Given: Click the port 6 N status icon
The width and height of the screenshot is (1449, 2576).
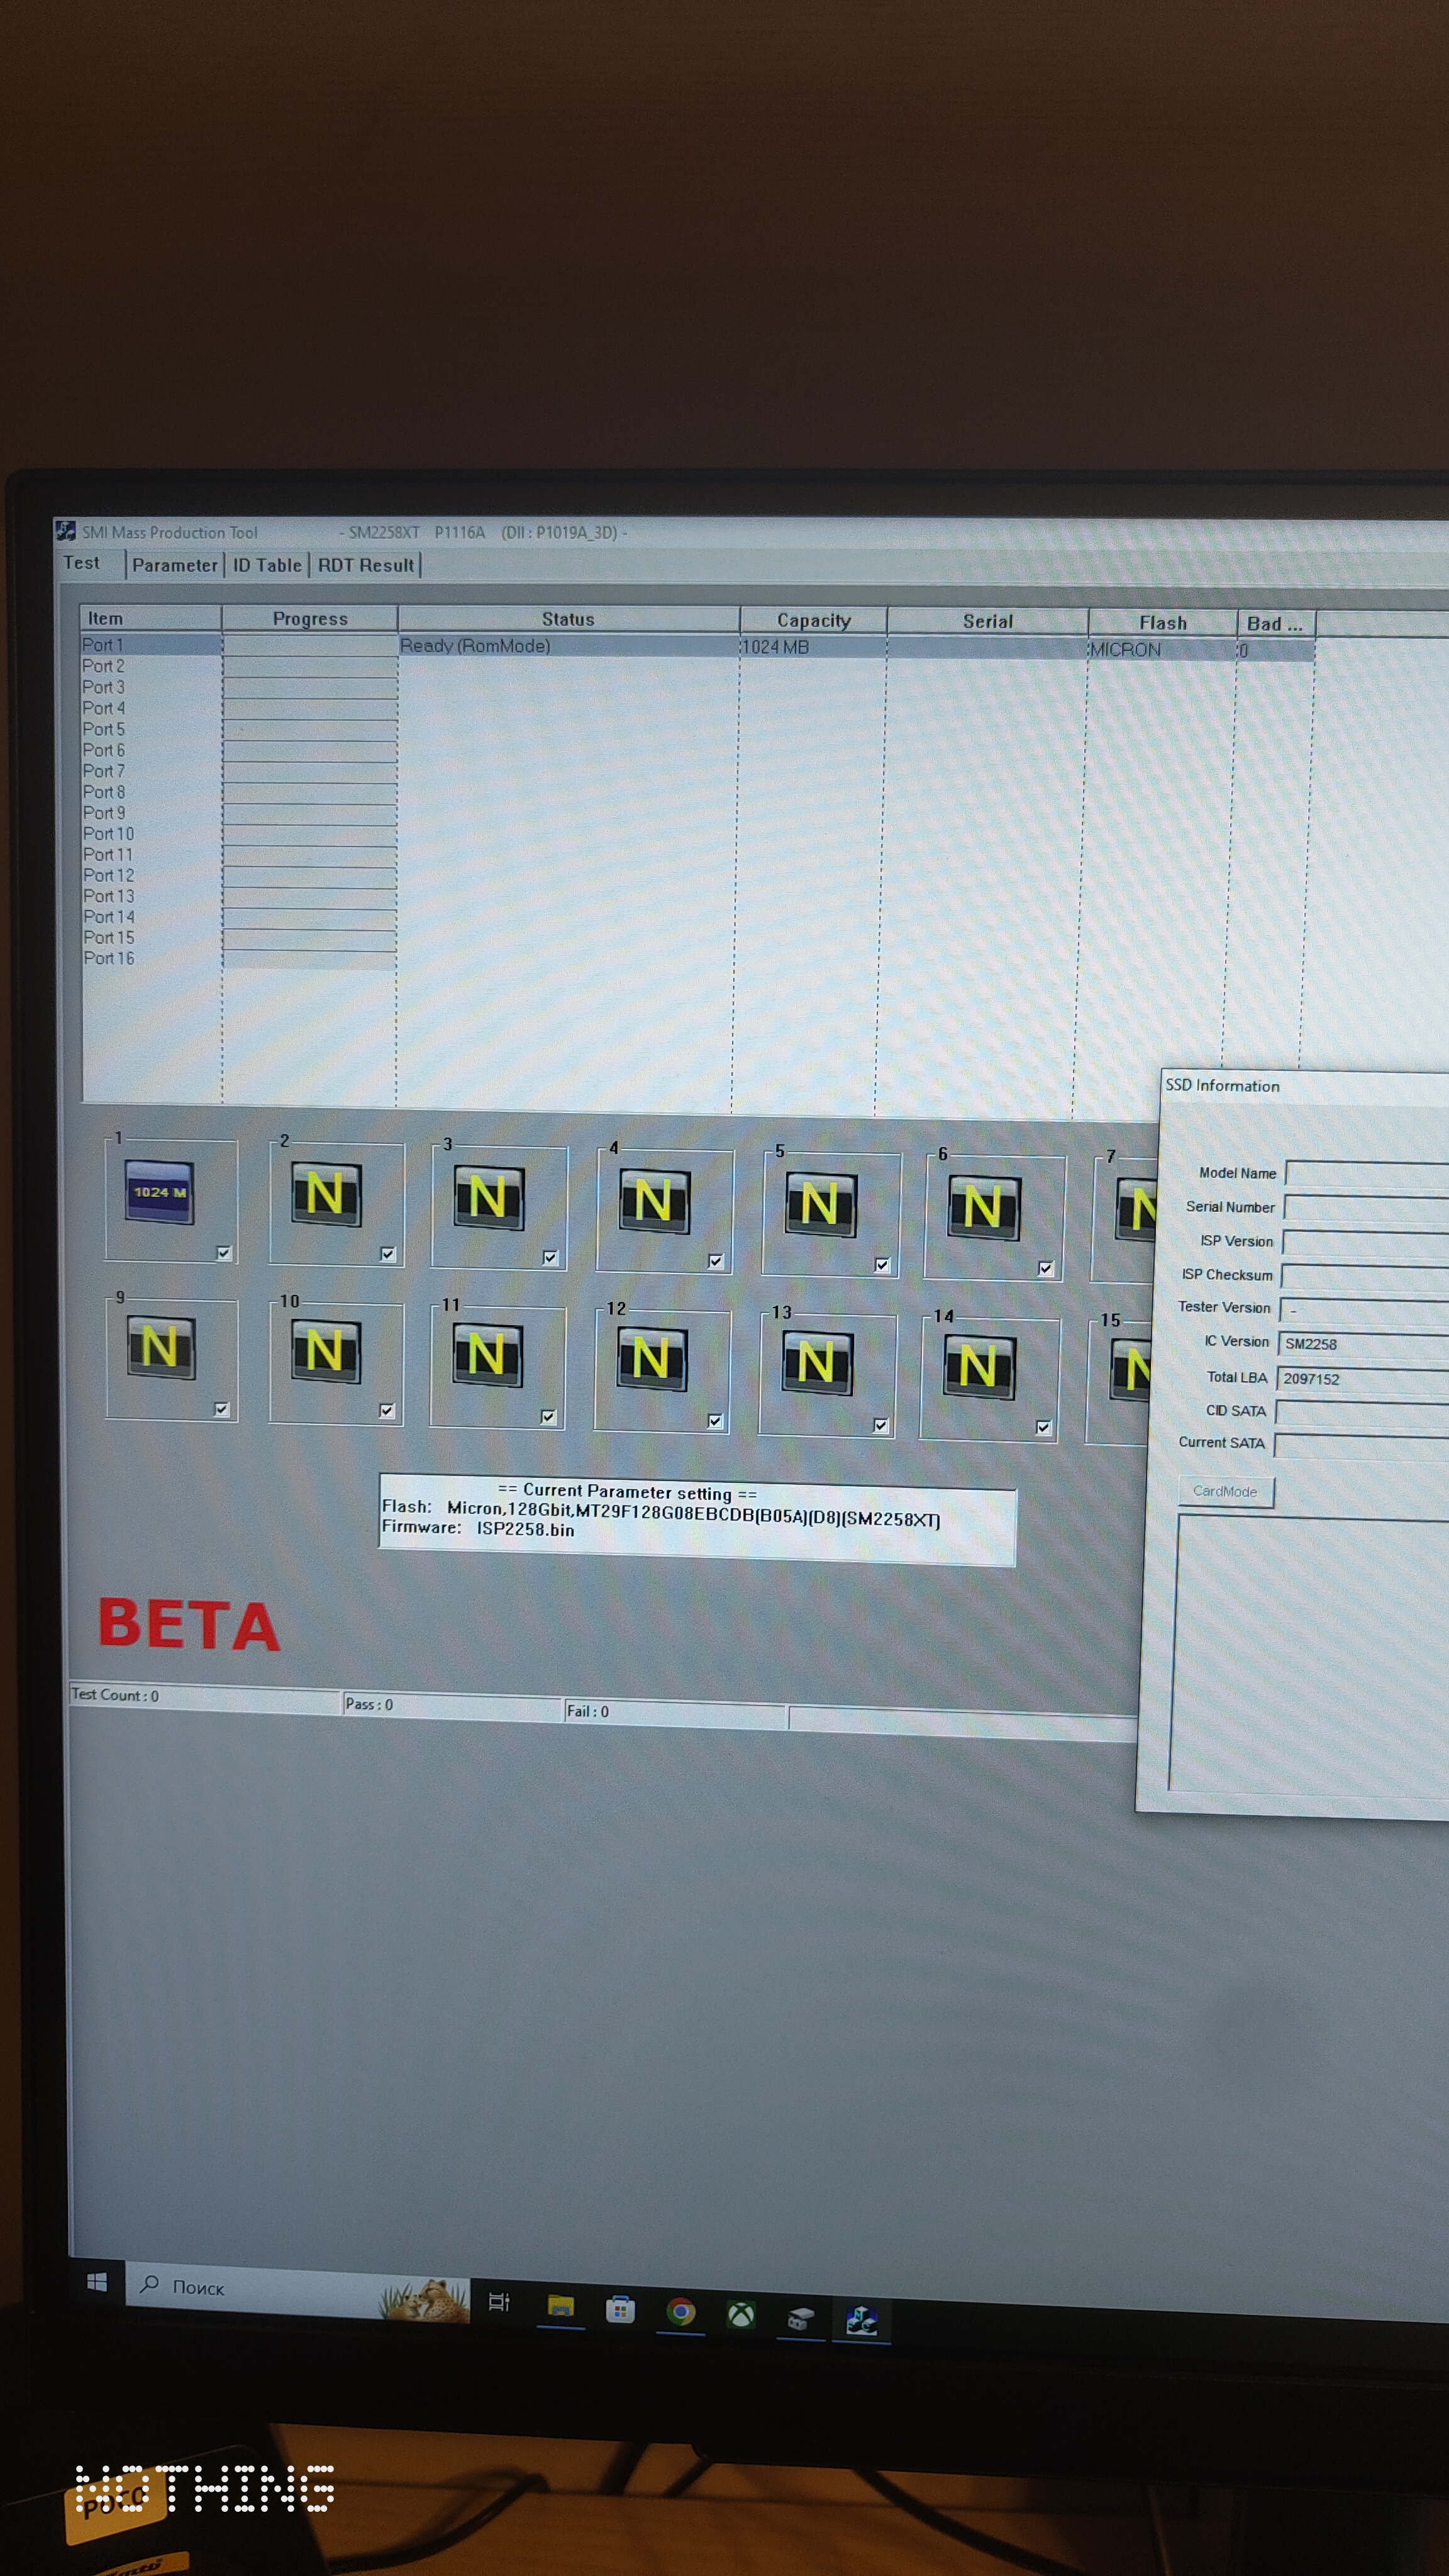Looking at the screenshot, I should point(984,1208).
